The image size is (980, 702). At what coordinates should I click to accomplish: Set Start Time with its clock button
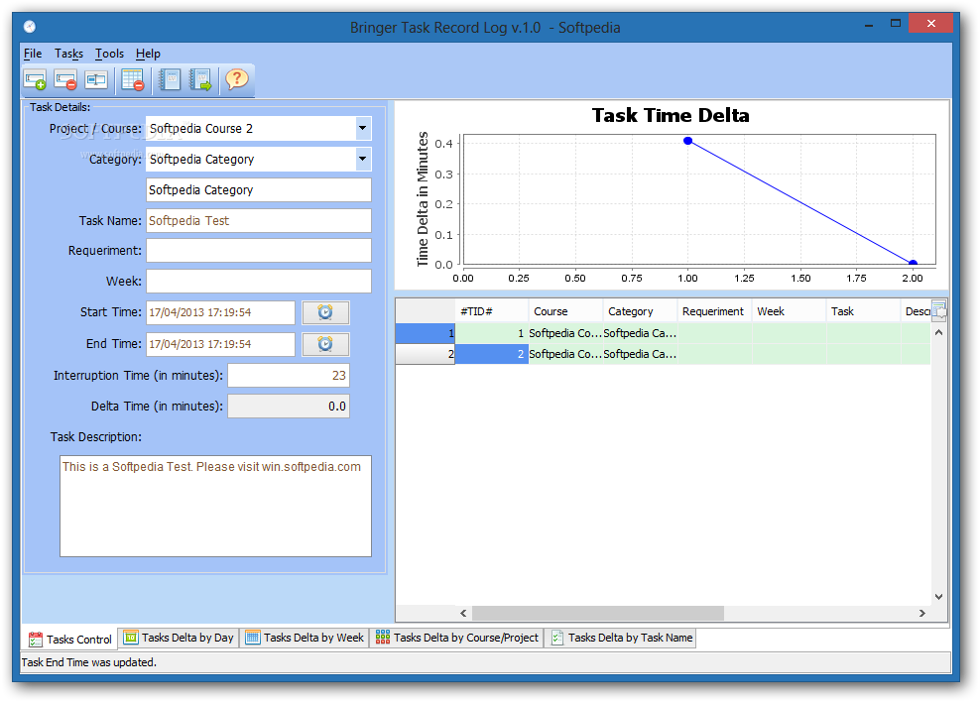pyautogui.click(x=325, y=312)
